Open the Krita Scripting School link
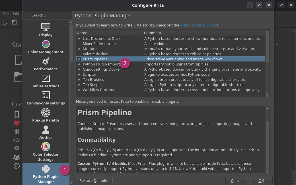This screenshot has width=296, height=185. point(199,25)
